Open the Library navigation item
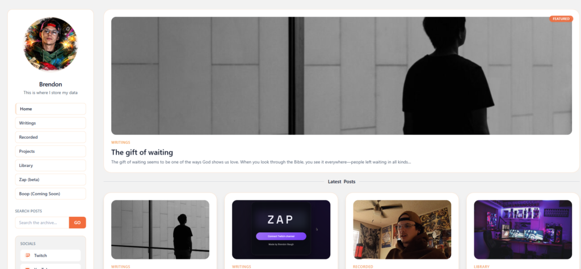This screenshot has height=269, width=581. pos(50,165)
